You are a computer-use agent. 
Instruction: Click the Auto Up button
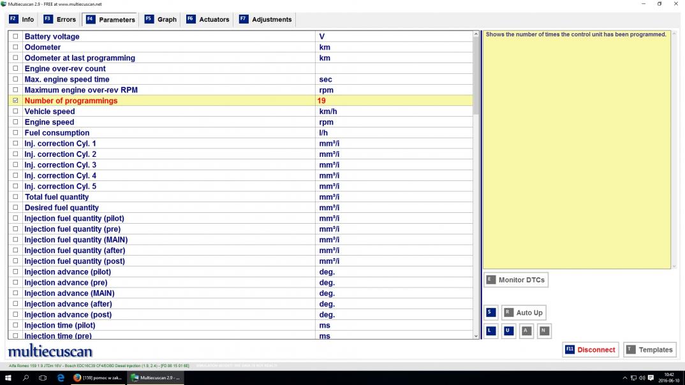524,312
